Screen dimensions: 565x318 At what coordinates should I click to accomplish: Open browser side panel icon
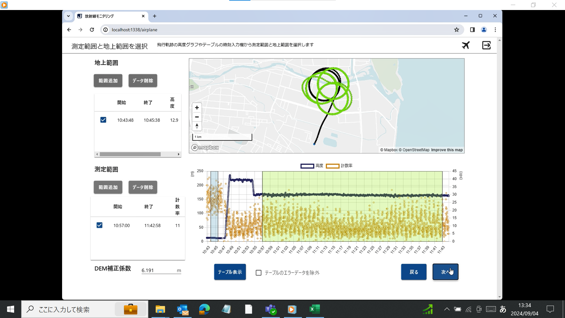coord(472,30)
